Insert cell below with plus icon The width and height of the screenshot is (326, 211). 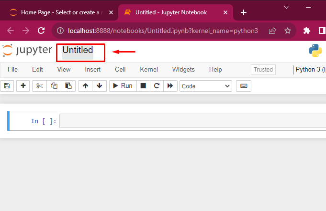coord(23,86)
